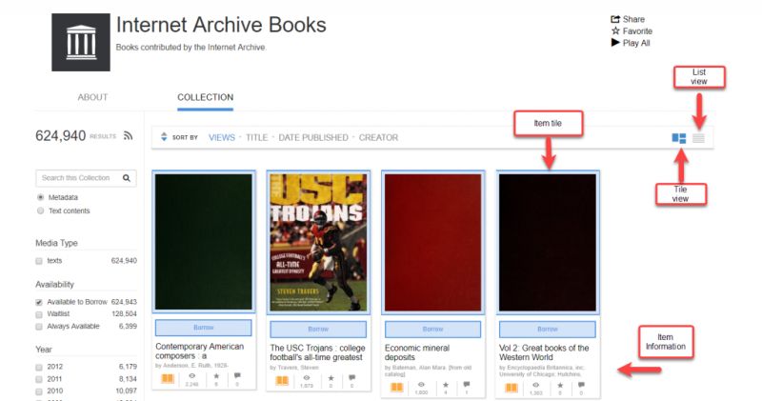Click the Play All text link
The height and width of the screenshot is (401, 762).
(636, 43)
